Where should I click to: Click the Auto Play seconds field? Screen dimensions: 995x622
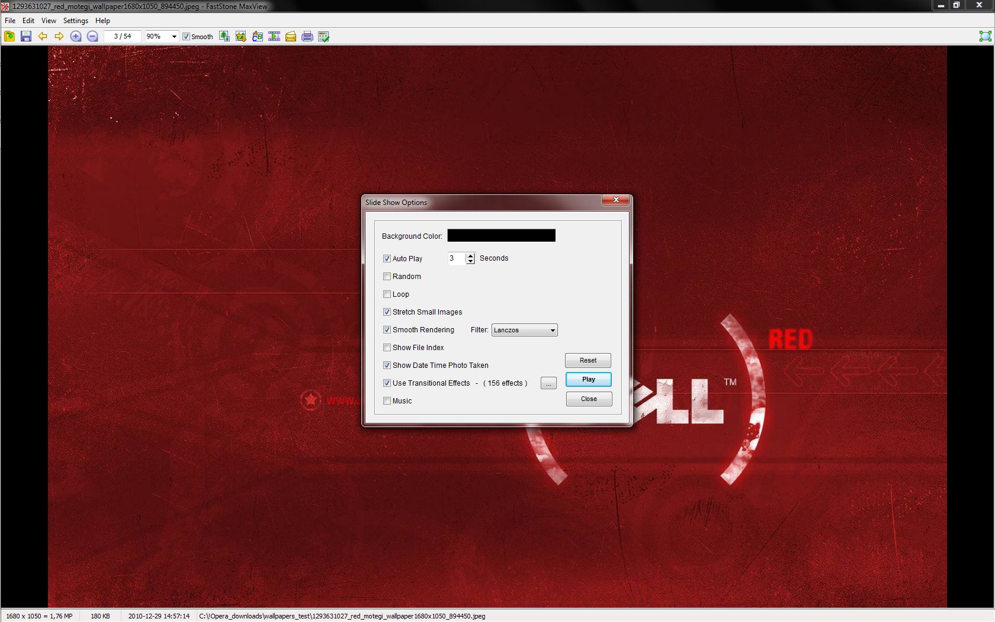[457, 258]
